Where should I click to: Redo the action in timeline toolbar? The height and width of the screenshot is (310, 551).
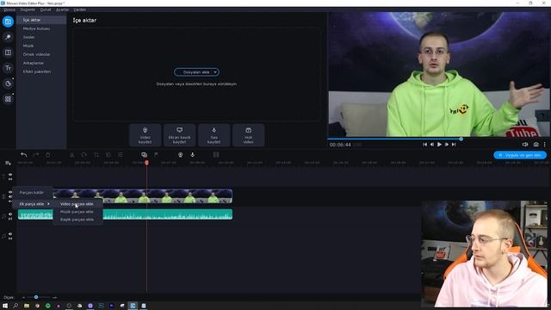36,155
